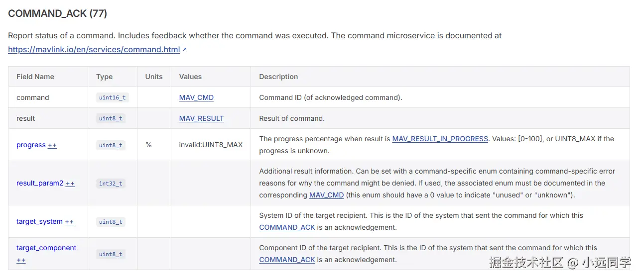This screenshot has height=278, width=640.
Task: Click the ++ marker under target_component
Action: pyautogui.click(x=21, y=260)
